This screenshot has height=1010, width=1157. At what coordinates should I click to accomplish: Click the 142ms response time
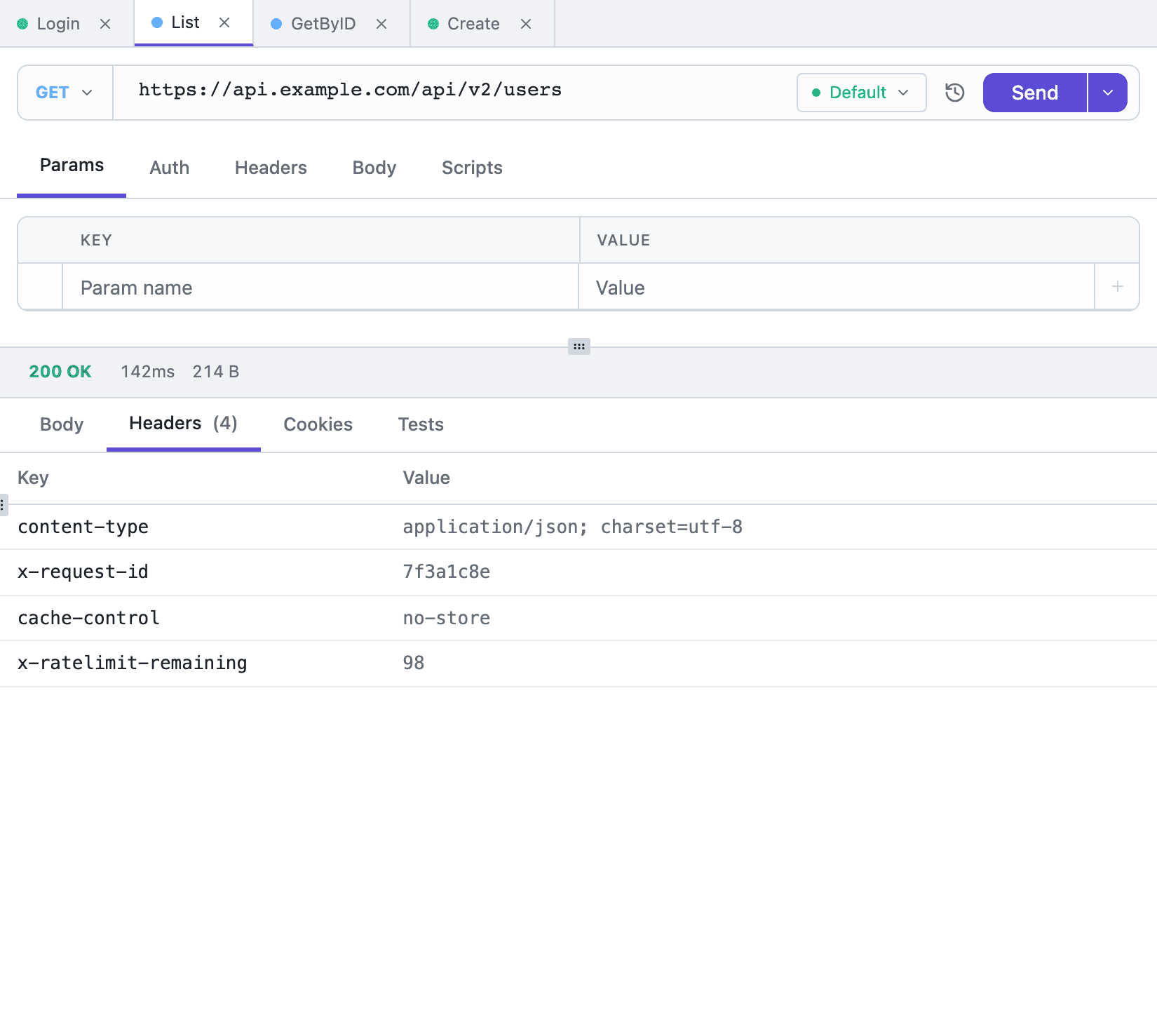pyautogui.click(x=148, y=372)
